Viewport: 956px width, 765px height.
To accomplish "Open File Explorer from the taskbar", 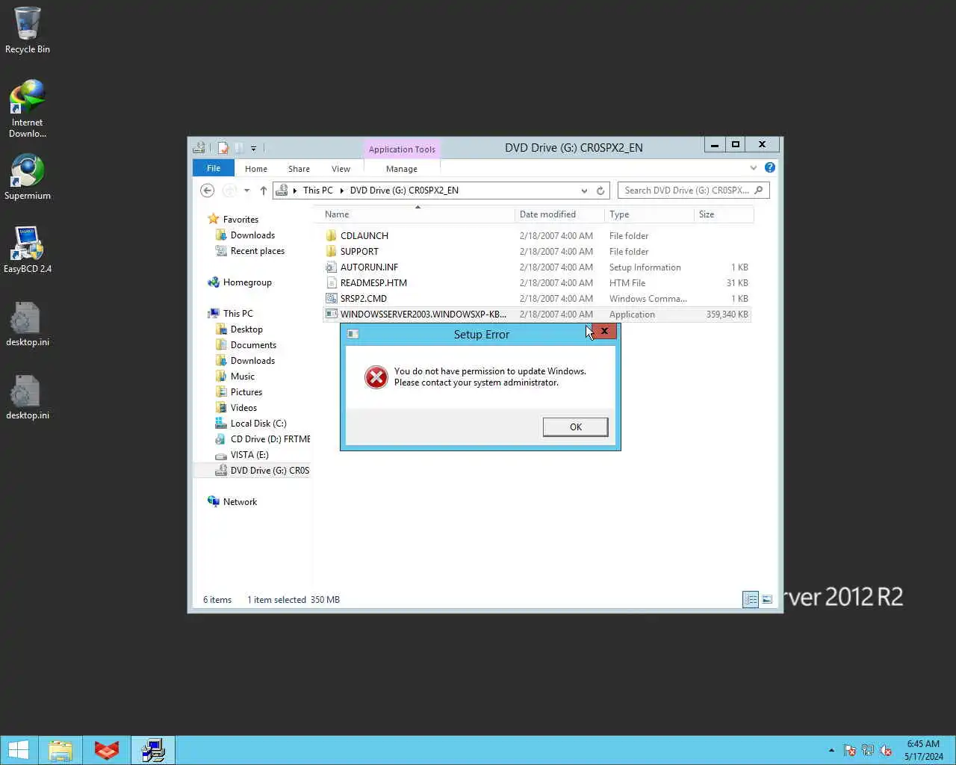I will (60, 750).
